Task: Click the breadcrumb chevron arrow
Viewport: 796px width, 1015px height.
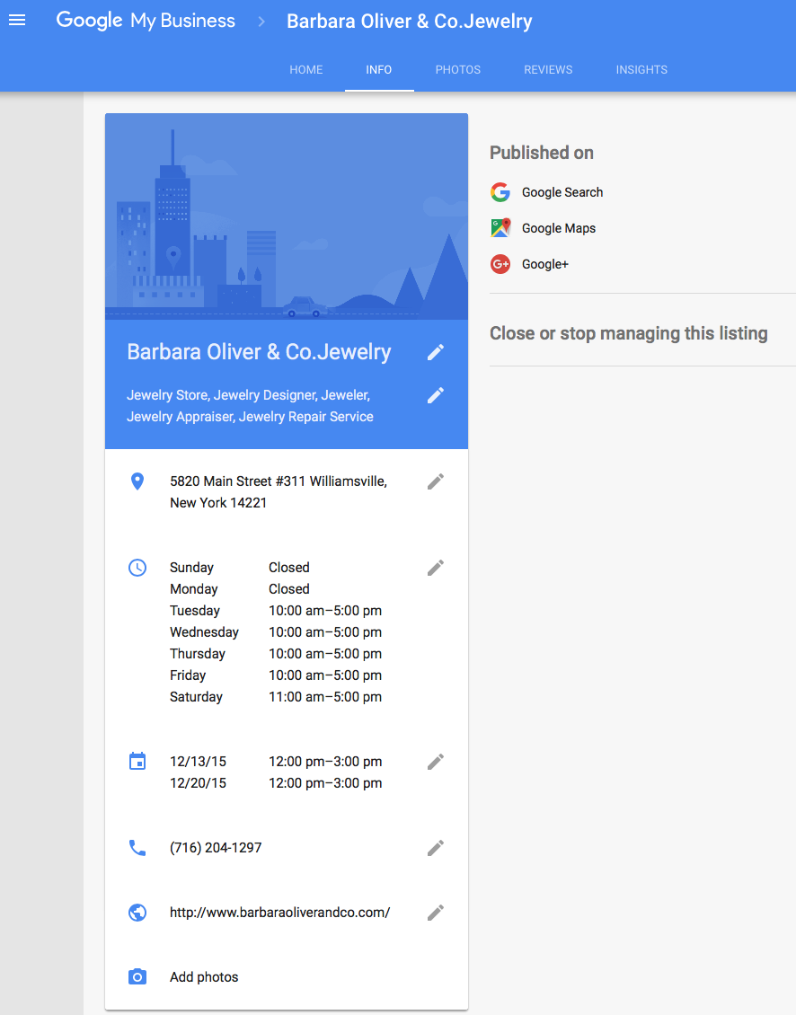Action: [261, 22]
